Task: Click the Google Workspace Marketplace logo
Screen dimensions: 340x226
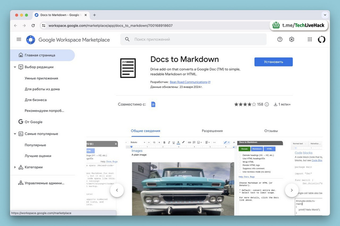Action: (31, 39)
